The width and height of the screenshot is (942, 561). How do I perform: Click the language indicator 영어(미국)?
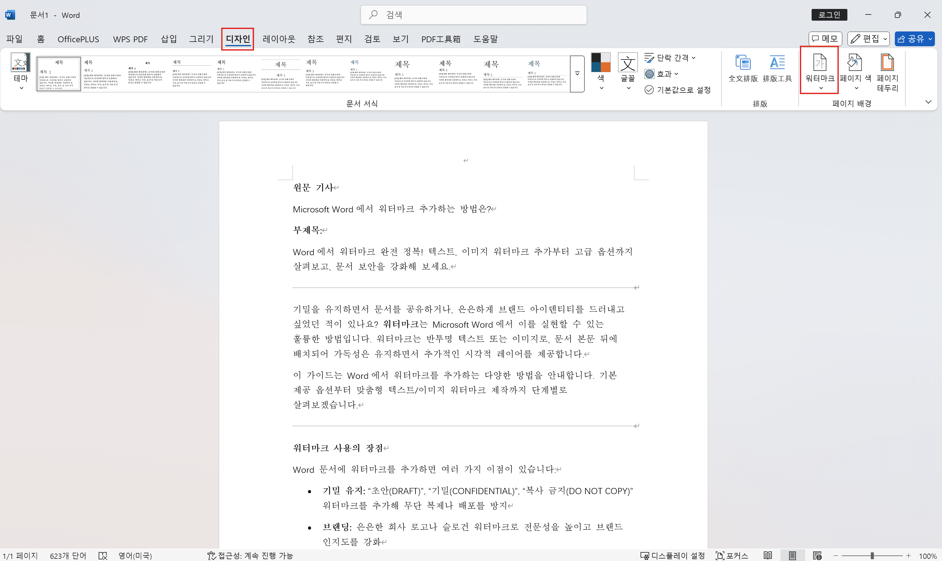tap(135, 555)
